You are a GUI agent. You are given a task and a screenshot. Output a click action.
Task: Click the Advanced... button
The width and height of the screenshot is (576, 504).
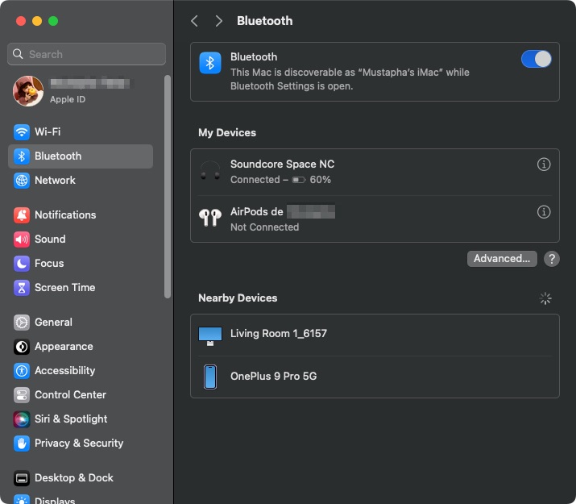502,259
